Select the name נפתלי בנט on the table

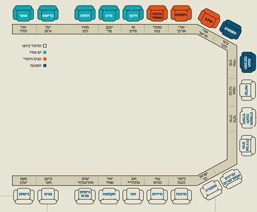point(157,29)
